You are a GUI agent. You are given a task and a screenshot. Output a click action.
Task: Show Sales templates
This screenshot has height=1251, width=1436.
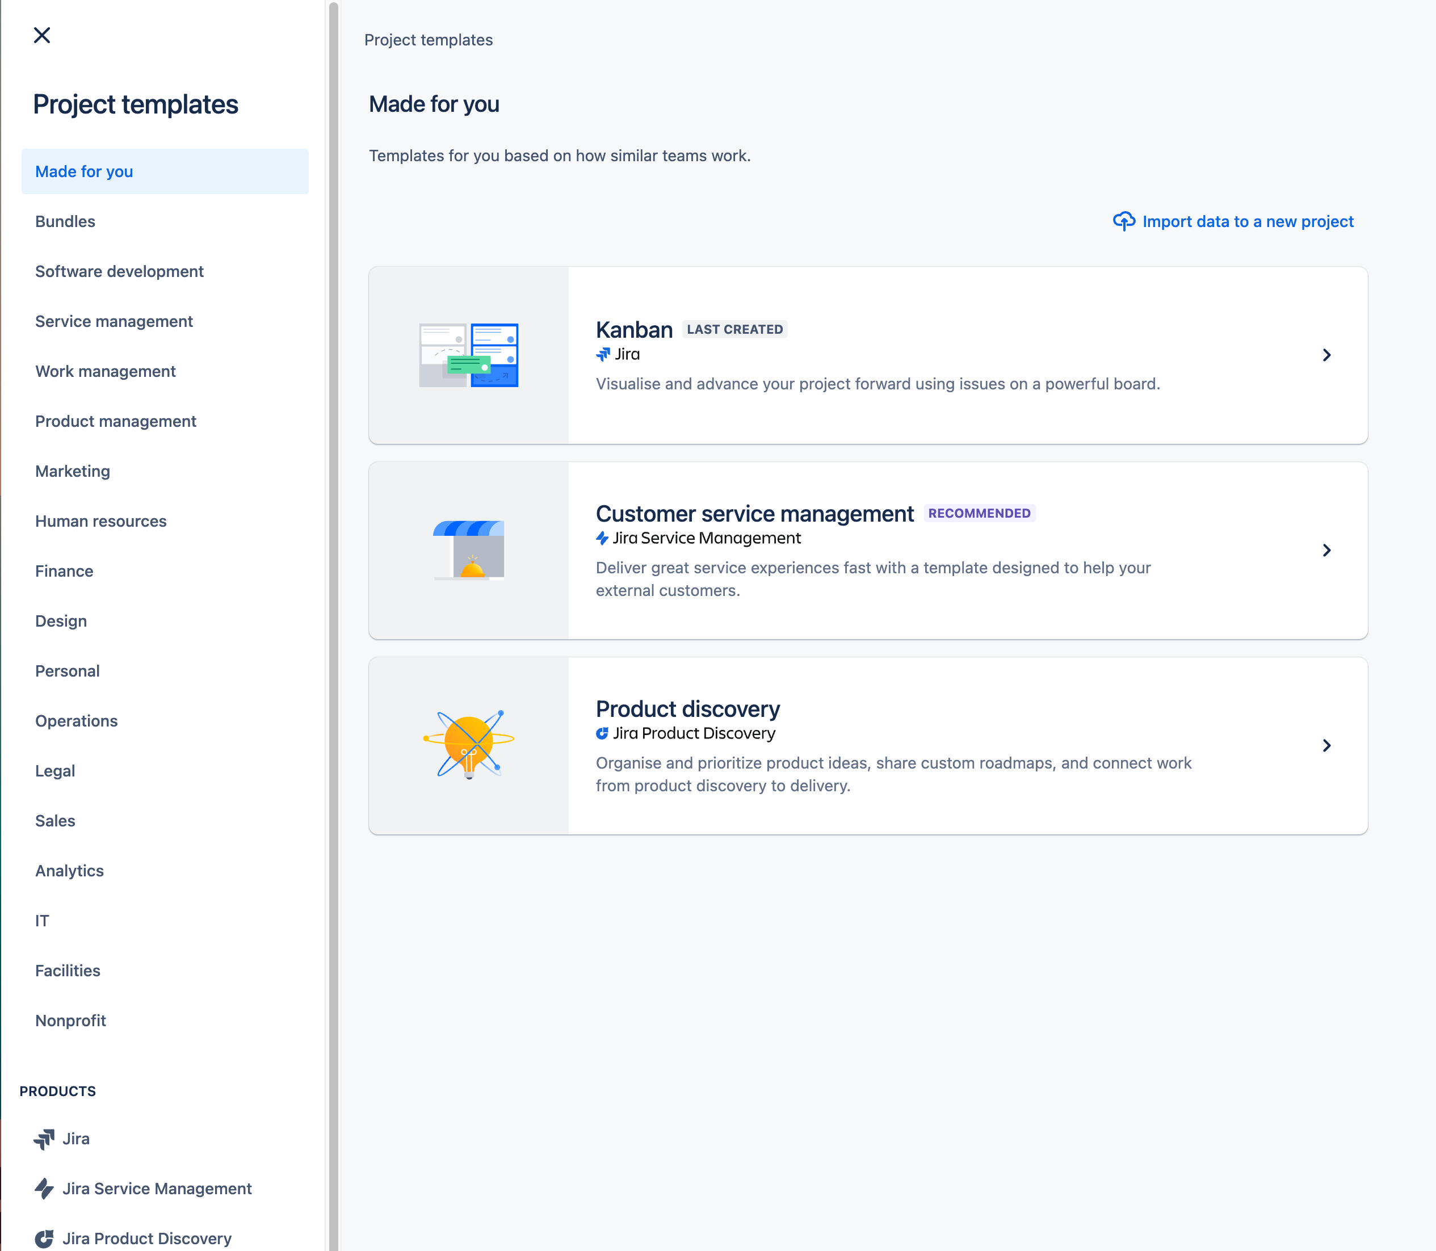pos(165,820)
